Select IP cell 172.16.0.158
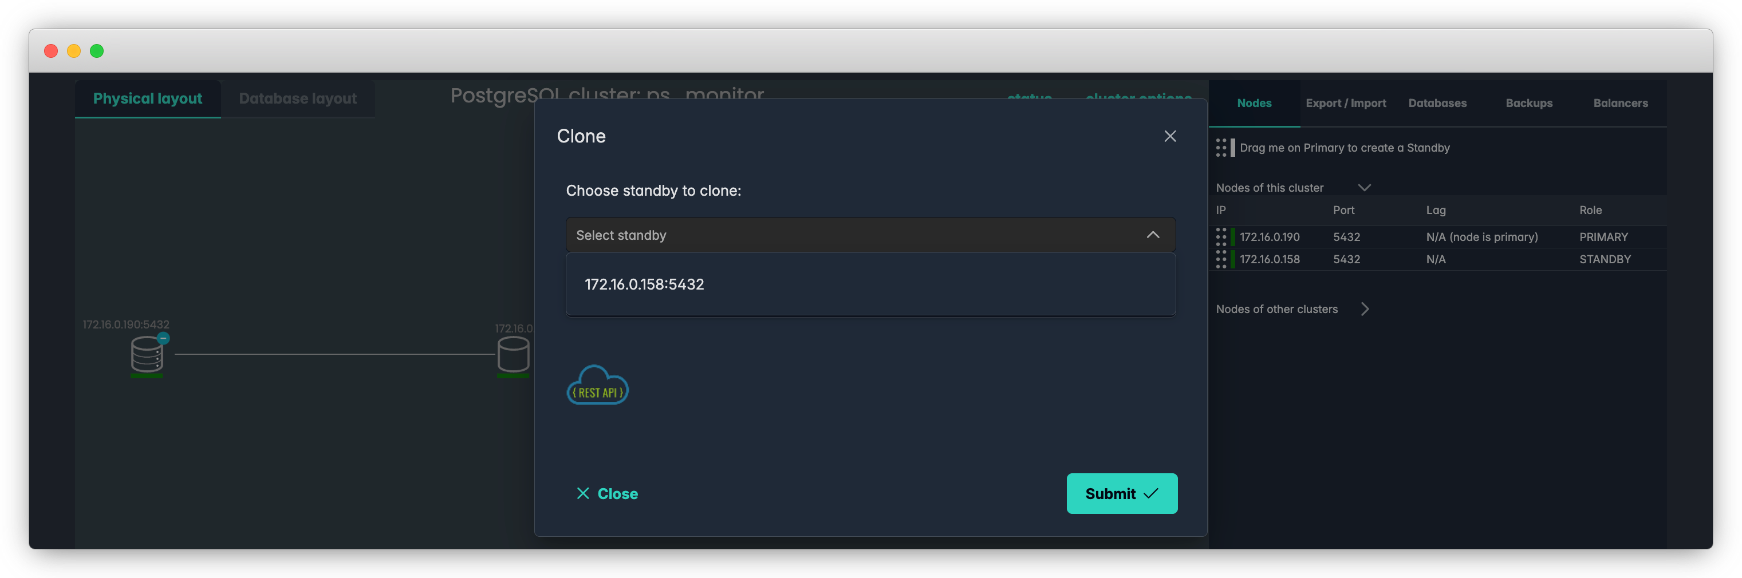 pos(1270,259)
